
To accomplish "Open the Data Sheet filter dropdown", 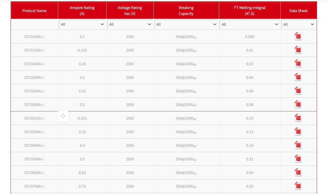I will pyautogui.click(x=298, y=24).
